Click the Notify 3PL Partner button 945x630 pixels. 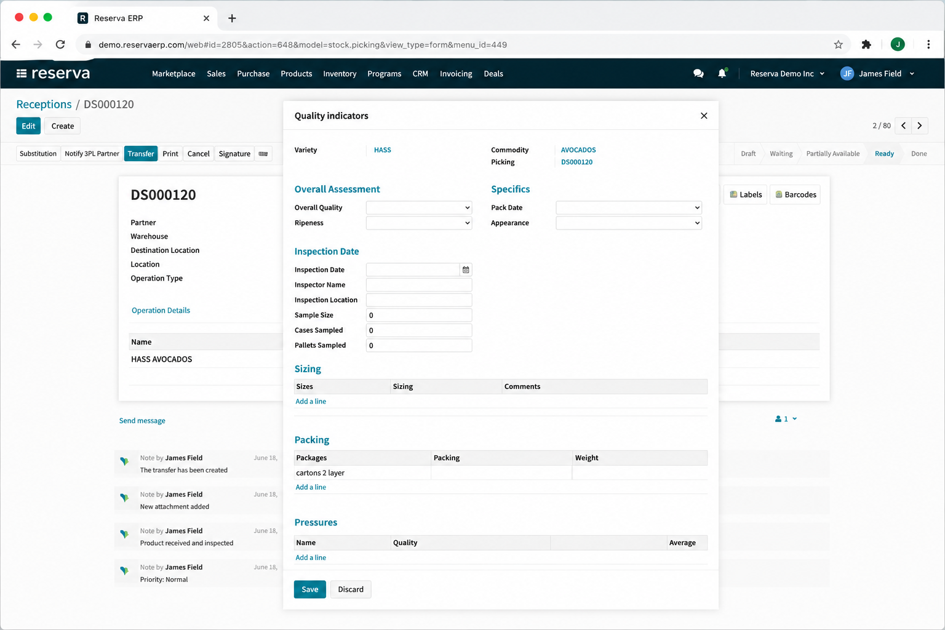click(x=92, y=154)
